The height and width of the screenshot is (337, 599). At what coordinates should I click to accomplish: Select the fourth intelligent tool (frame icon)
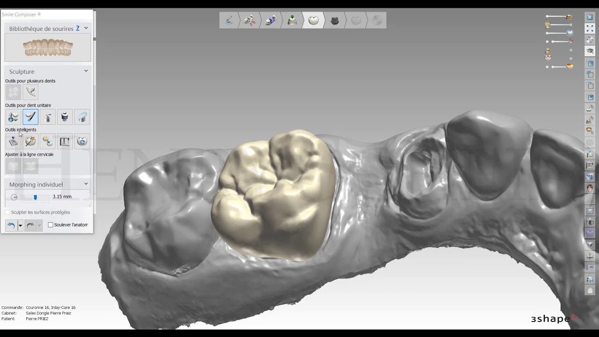click(65, 141)
